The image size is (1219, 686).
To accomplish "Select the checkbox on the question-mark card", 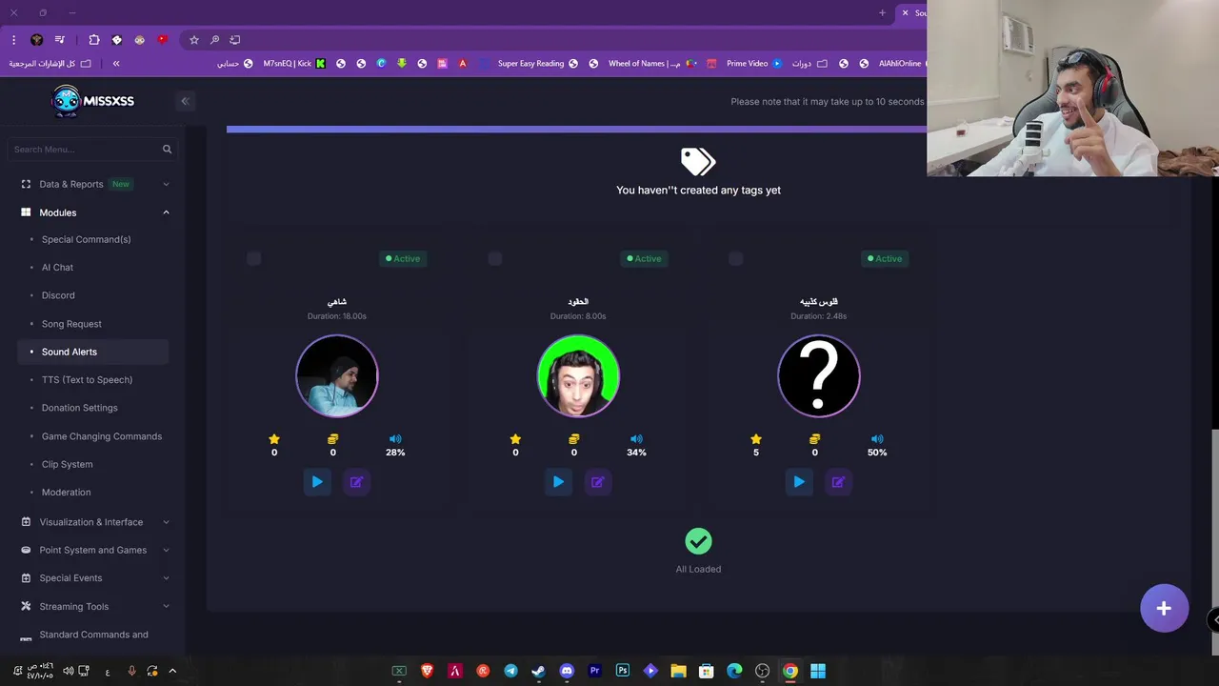I will pos(735,258).
